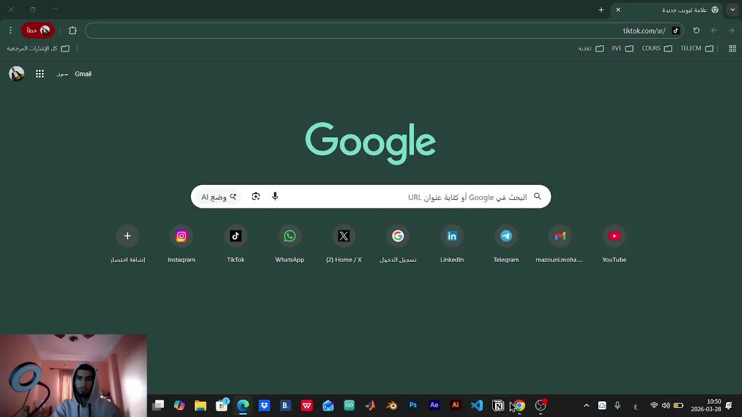The width and height of the screenshot is (742, 417).
Task: Search by image with Google Lens icon
Action: click(x=256, y=197)
